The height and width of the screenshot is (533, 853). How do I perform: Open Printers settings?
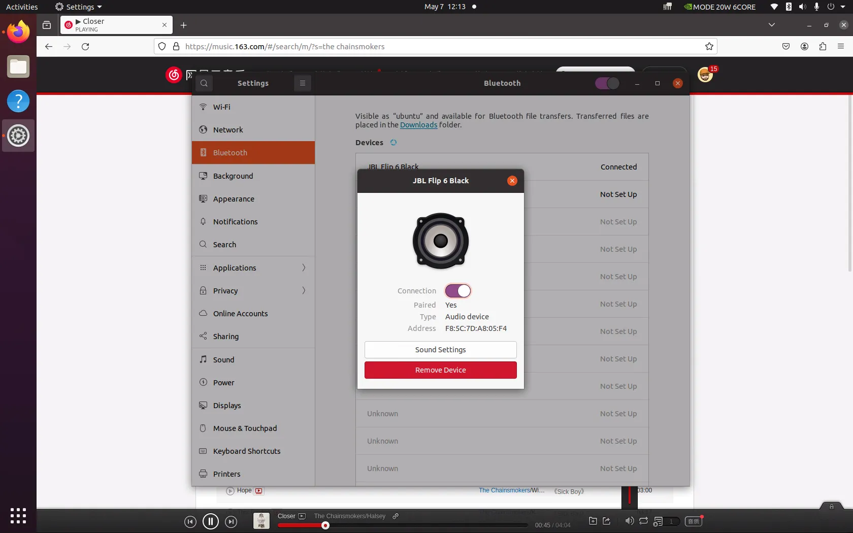pyautogui.click(x=253, y=474)
